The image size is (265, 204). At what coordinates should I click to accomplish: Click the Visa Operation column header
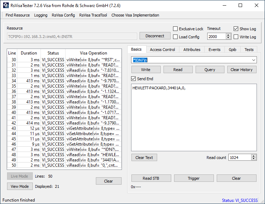tap(93, 53)
